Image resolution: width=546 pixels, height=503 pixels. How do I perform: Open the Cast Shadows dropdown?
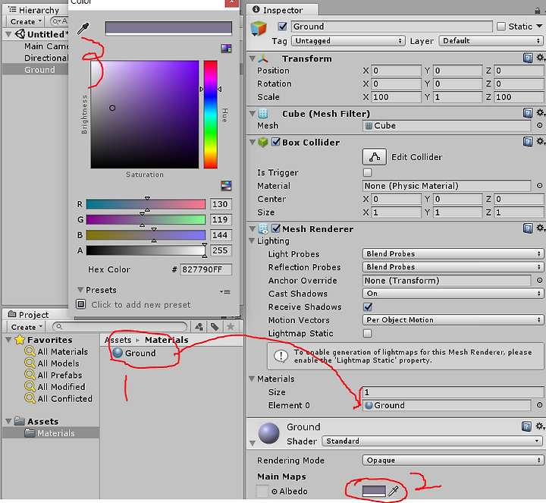click(453, 294)
